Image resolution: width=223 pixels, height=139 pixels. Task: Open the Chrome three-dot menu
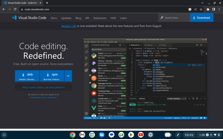(x=219, y=9)
